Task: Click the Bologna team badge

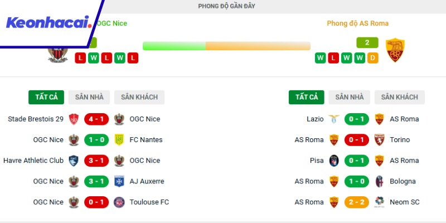Action: point(379,181)
